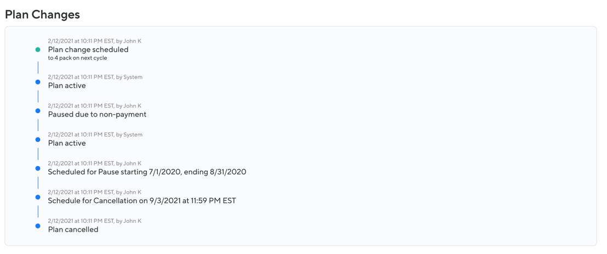The height and width of the screenshot is (254, 607).
Task: Select the blue marker for Scheduled for Pause entry
Action: tap(38, 168)
